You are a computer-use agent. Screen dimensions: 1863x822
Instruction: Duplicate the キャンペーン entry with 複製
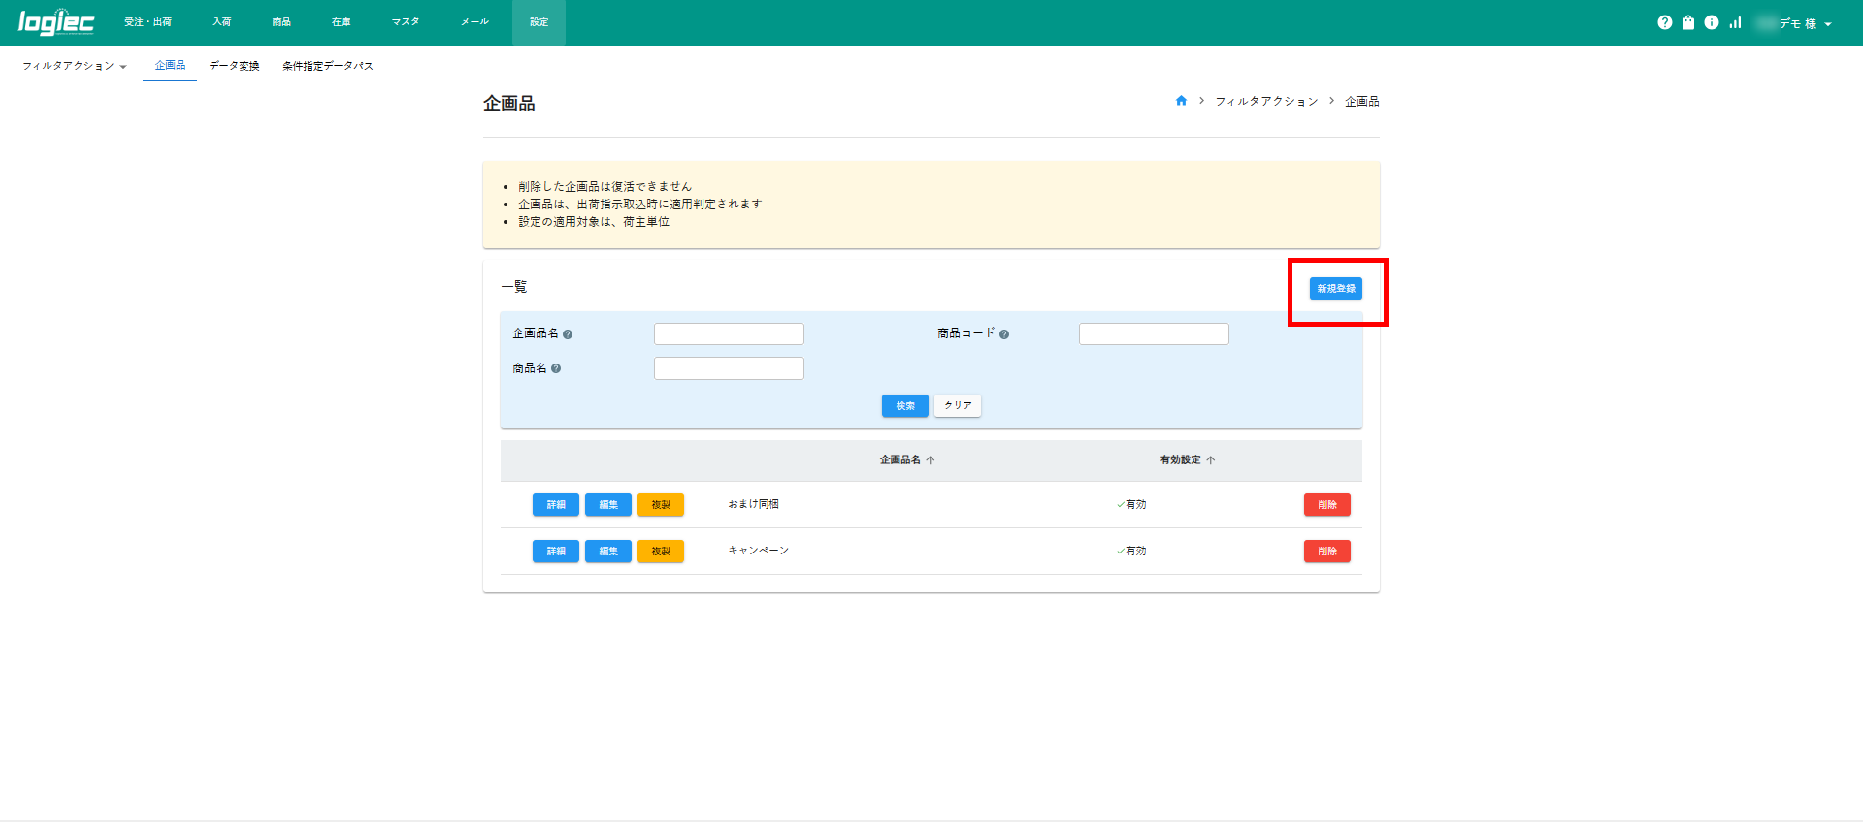pyautogui.click(x=660, y=552)
